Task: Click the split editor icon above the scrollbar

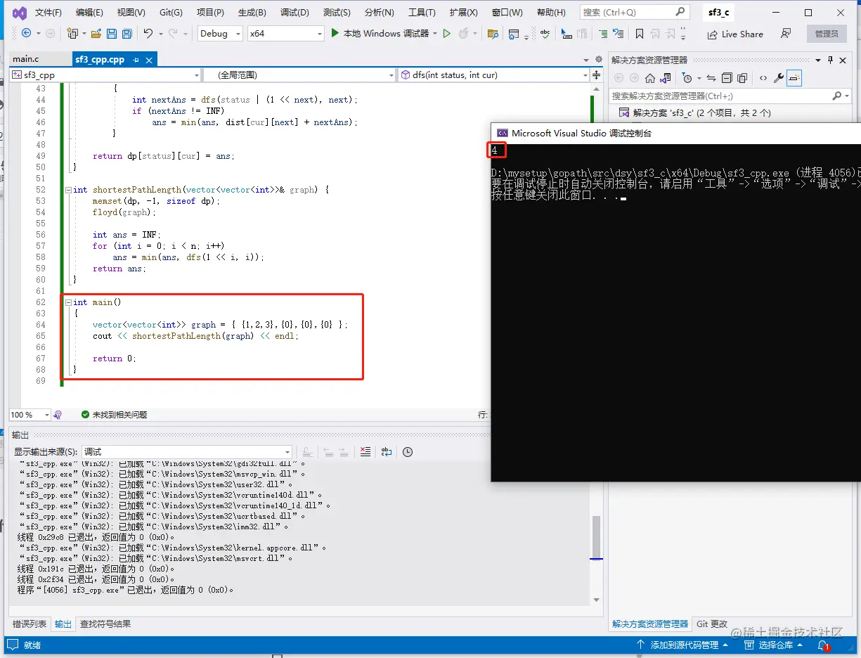Action: click(597, 75)
